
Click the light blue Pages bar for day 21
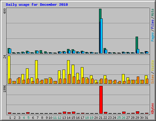(x=101, y=36)
